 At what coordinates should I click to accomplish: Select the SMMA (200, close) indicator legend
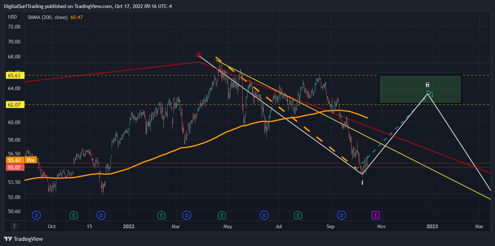pos(48,17)
